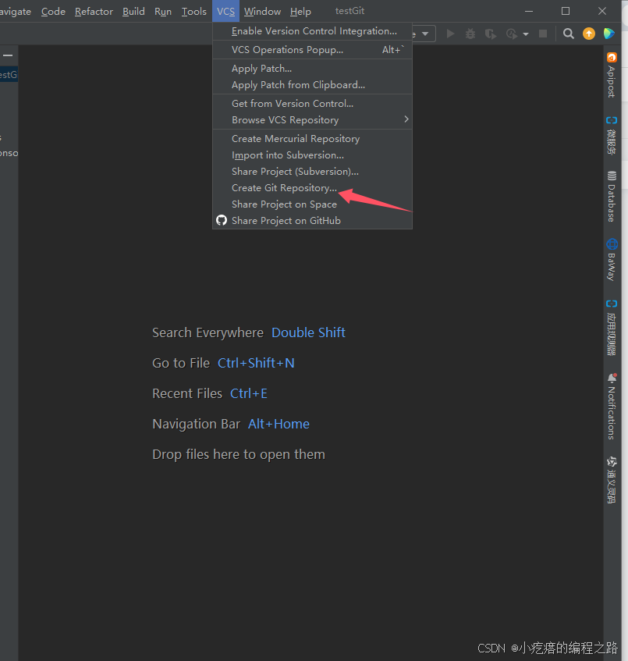This screenshot has width=628, height=661.
Task: Click the Search Everywhere magnifier icon
Action: click(x=568, y=34)
